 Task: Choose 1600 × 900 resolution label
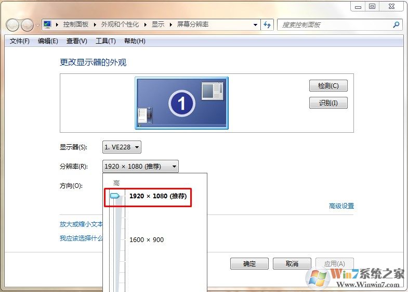click(x=147, y=239)
